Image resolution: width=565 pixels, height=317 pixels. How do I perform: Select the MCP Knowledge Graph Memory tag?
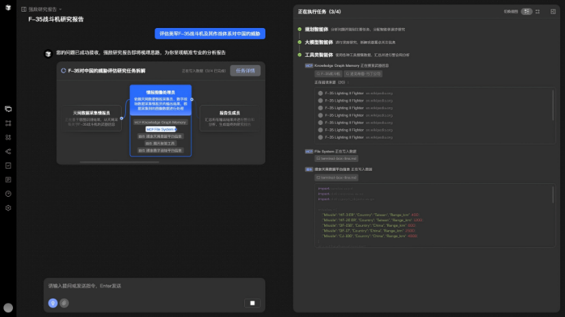pos(160,122)
